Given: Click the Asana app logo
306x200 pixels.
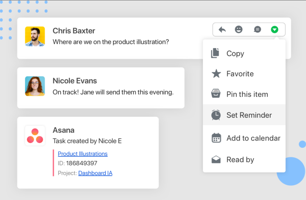Looking at the screenshot, I should (x=35, y=136).
